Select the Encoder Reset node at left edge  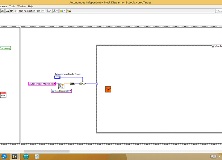(3, 95)
